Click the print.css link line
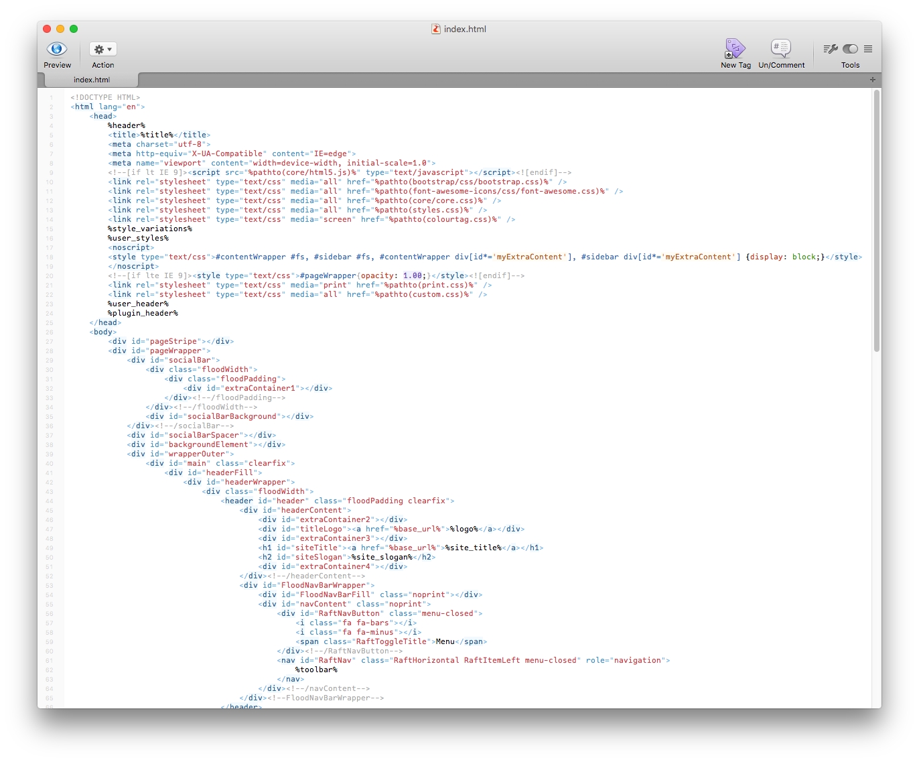Image resolution: width=919 pixels, height=762 pixels. (x=300, y=285)
